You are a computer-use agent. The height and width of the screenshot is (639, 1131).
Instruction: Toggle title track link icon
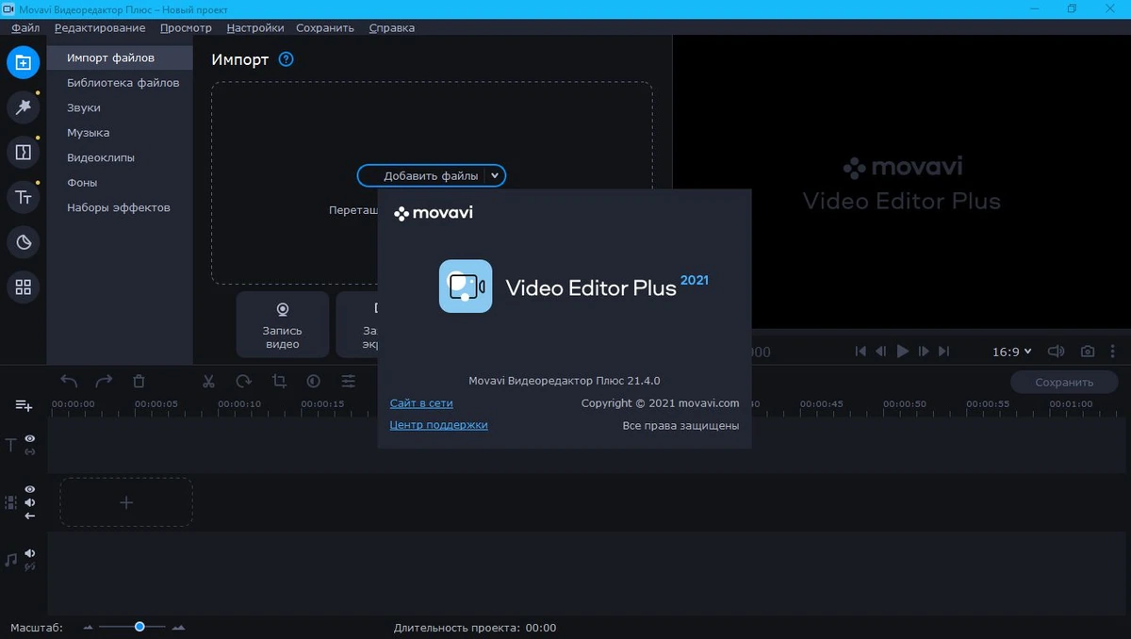tap(30, 452)
